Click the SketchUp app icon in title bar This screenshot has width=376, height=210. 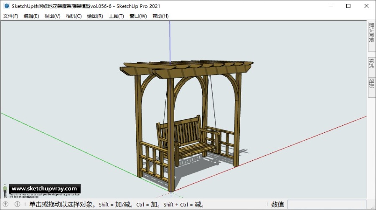(x=6, y=6)
